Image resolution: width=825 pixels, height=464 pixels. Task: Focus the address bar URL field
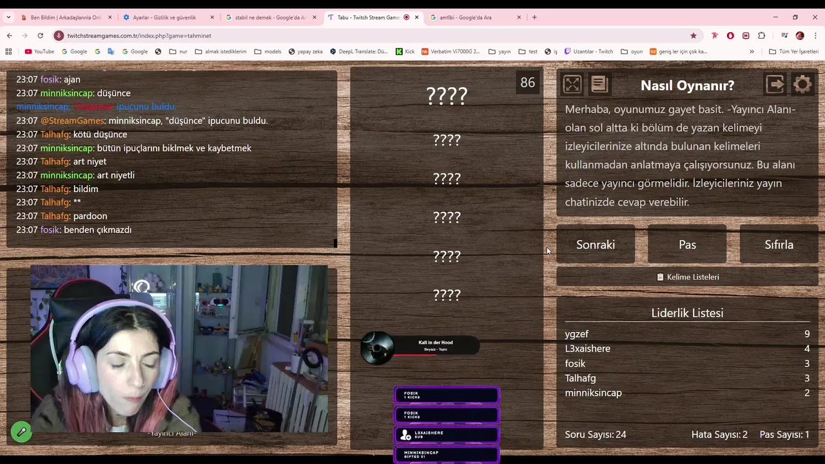click(x=374, y=35)
